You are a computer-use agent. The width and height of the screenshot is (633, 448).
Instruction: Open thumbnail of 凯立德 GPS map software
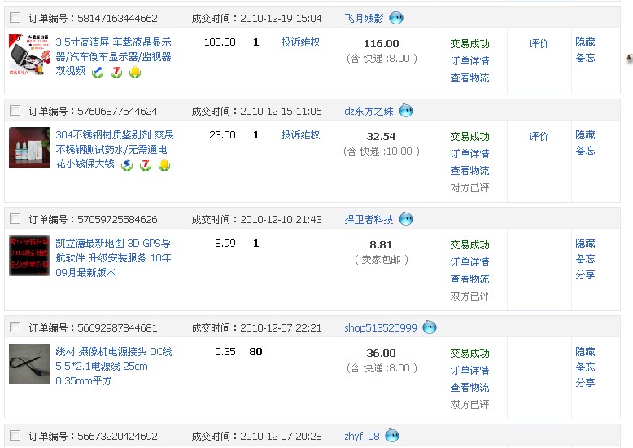coord(29,256)
